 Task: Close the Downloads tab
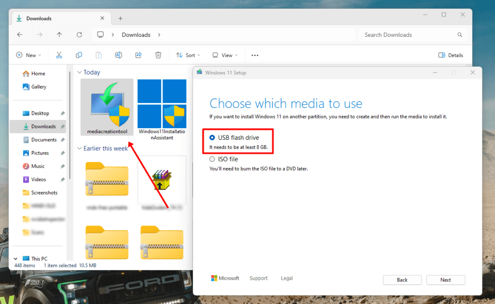(102, 18)
